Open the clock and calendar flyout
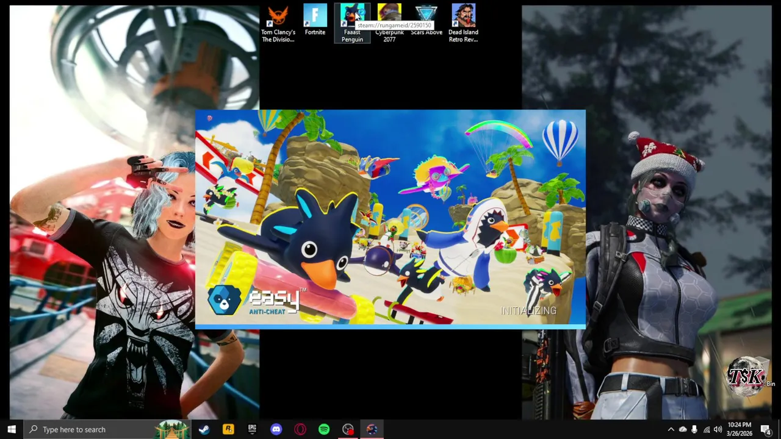The image size is (781, 439). click(x=740, y=429)
